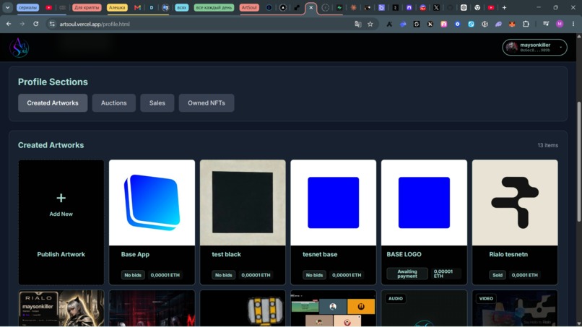Click the Add New plus icon
Image resolution: width=582 pixels, height=327 pixels.
tap(61, 198)
